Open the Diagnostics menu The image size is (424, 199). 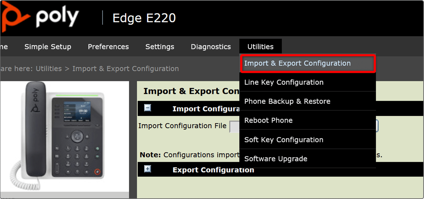coord(211,46)
